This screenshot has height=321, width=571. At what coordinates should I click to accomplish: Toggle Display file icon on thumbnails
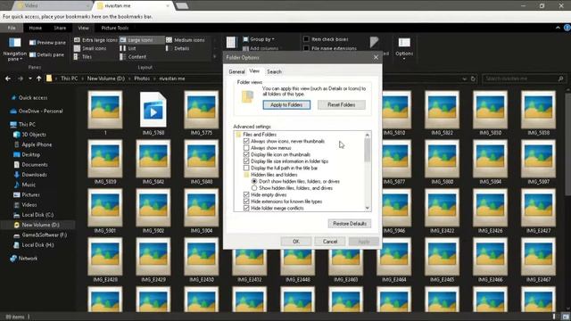246,154
